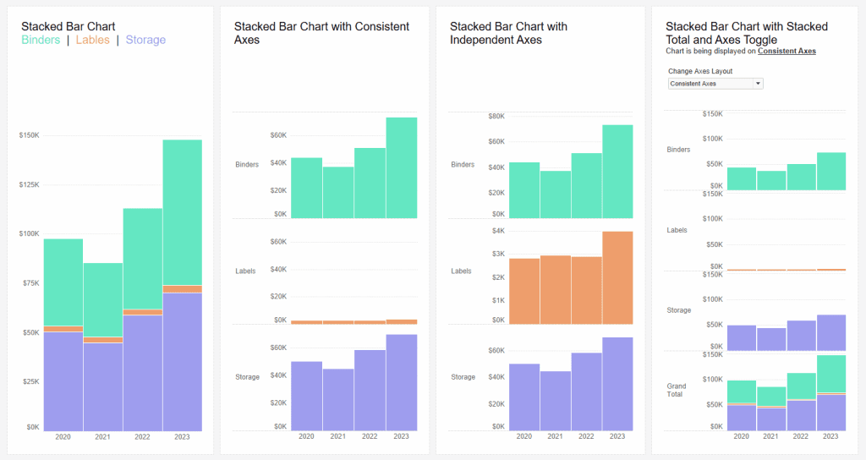Click the Consistent Axes dropdown text field
Image resolution: width=866 pixels, height=460 pixels.
click(710, 84)
